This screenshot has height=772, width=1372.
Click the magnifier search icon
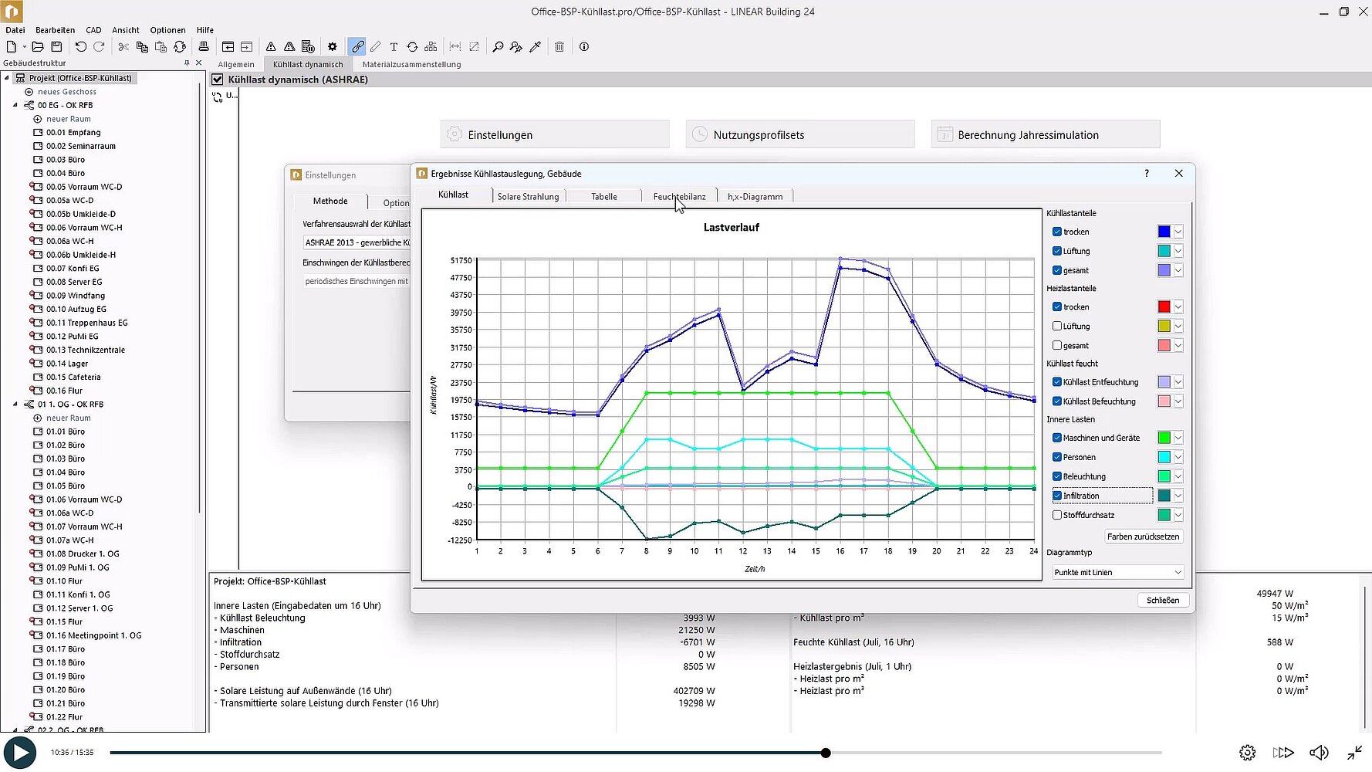(x=498, y=47)
